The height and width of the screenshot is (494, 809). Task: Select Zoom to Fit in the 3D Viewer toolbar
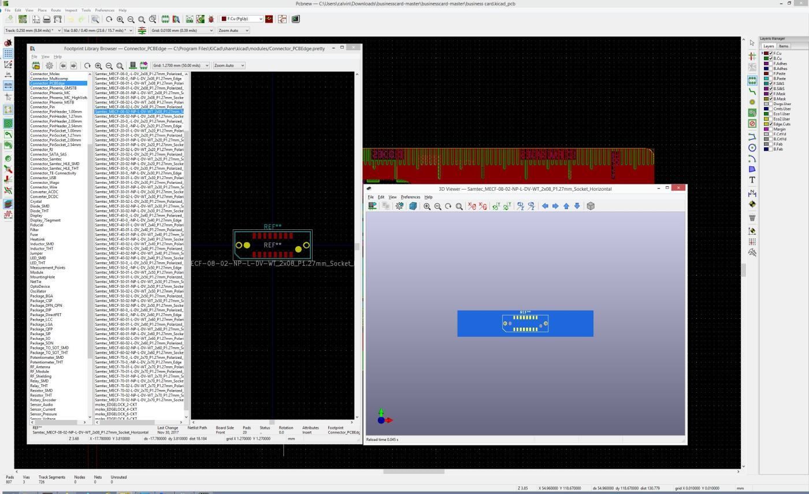pyautogui.click(x=459, y=206)
